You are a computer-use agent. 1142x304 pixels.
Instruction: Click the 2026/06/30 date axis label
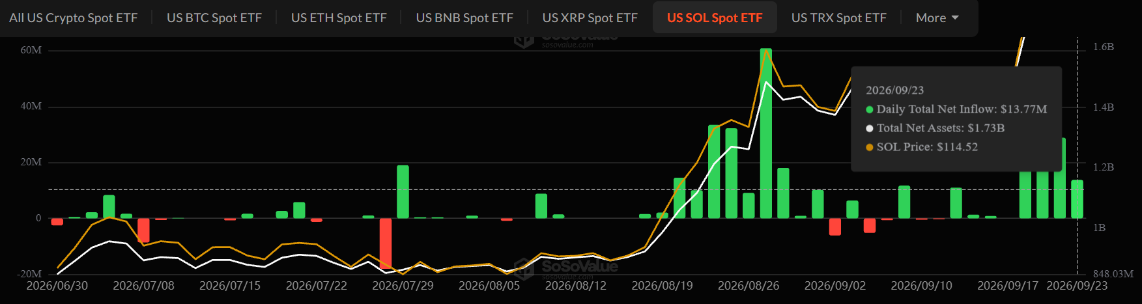pyautogui.click(x=57, y=286)
